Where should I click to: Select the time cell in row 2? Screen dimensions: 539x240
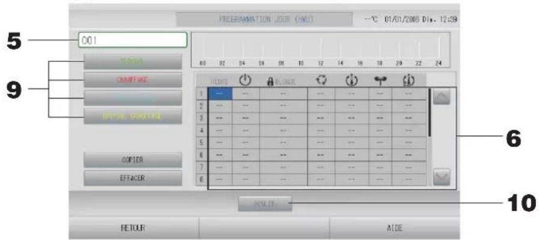click(x=220, y=106)
